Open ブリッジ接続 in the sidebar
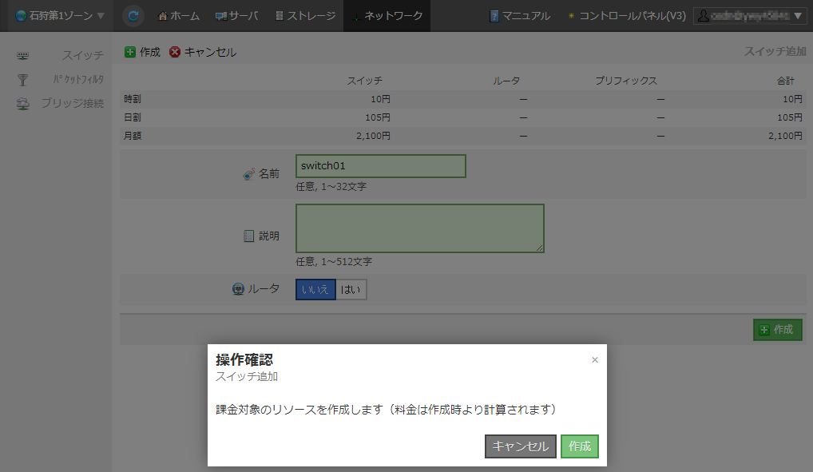 (x=72, y=103)
